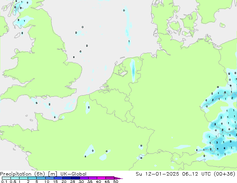Screen dimensions: 237x183
Task: Click the precipitation value '4' on the map
Action: click(x=218, y=149)
